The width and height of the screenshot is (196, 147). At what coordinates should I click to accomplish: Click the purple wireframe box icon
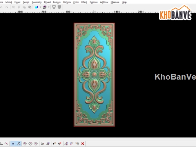pyautogui.click(x=45, y=7)
